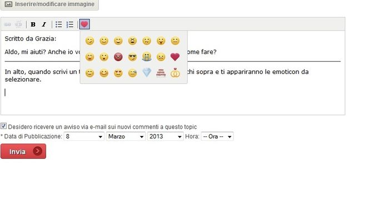
Task: Open the day dropdown showing 8
Action: (83, 136)
